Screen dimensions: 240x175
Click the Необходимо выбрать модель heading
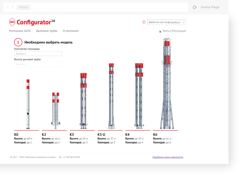[48, 42]
